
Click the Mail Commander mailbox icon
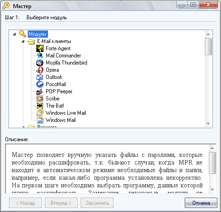tap(40, 56)
